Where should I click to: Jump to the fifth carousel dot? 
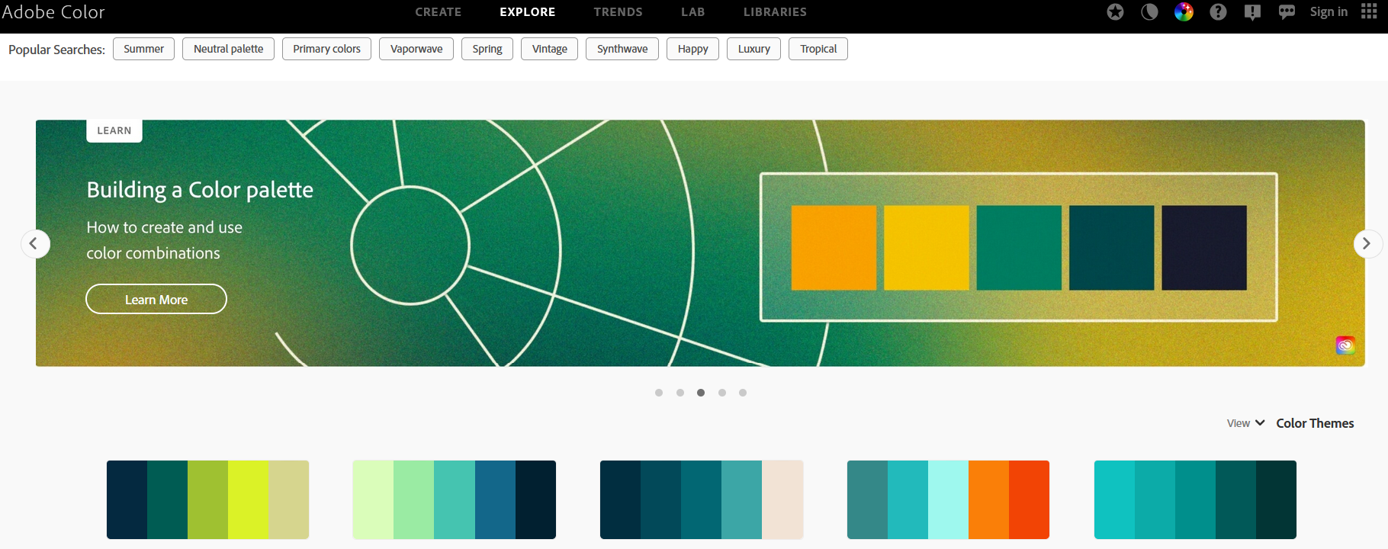coord(743,393)
